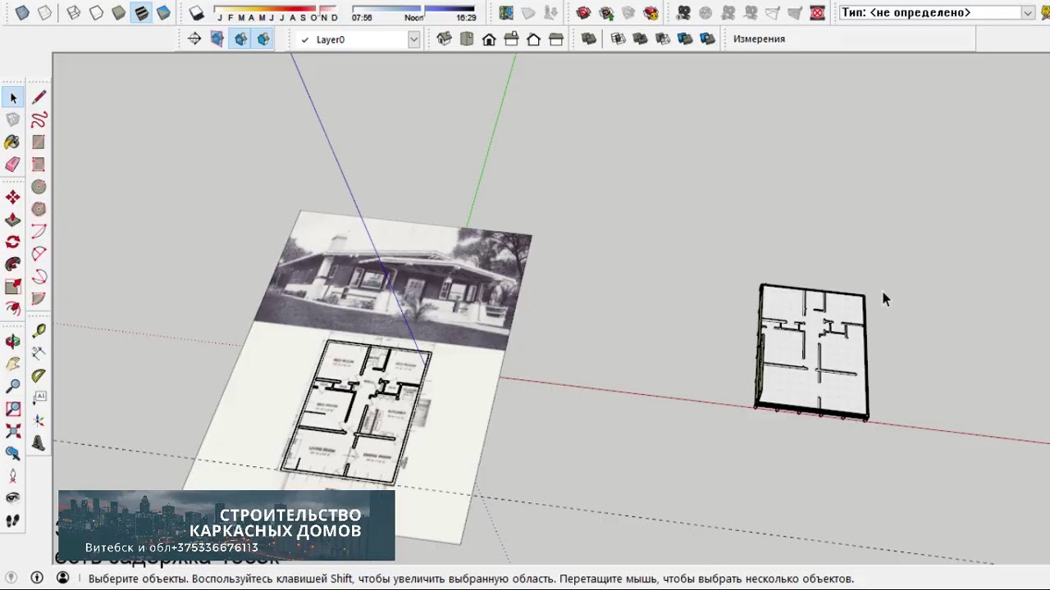
Task: Choose the Freehand drawing tool
Action: click(39, 120)
